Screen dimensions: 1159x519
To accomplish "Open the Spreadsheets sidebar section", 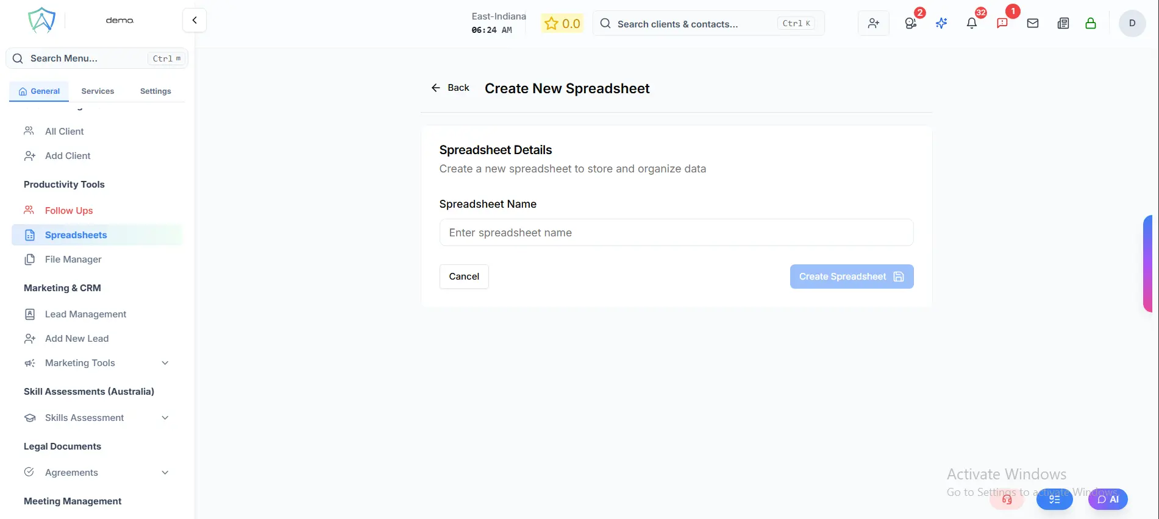I will click(76, 235).
